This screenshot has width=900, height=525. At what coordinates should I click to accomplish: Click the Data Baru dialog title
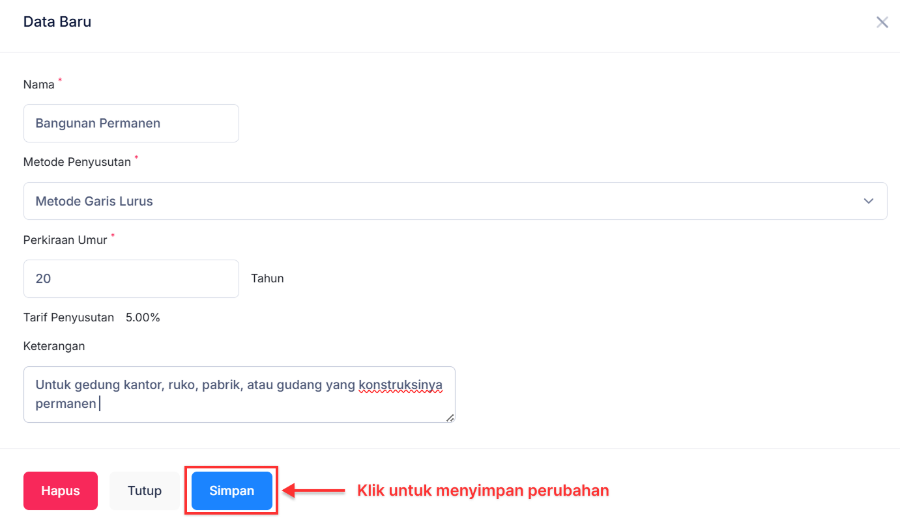(x=57, y=21)
